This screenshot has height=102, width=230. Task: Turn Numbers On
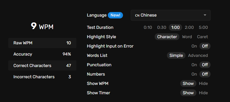click(194, 74)
